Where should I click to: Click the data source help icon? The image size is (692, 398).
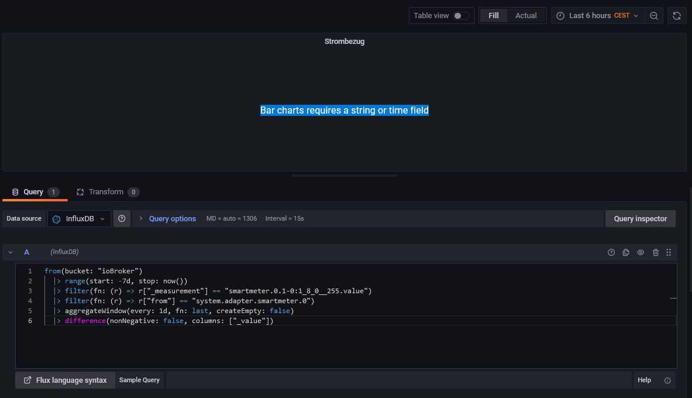click(122, 218)
